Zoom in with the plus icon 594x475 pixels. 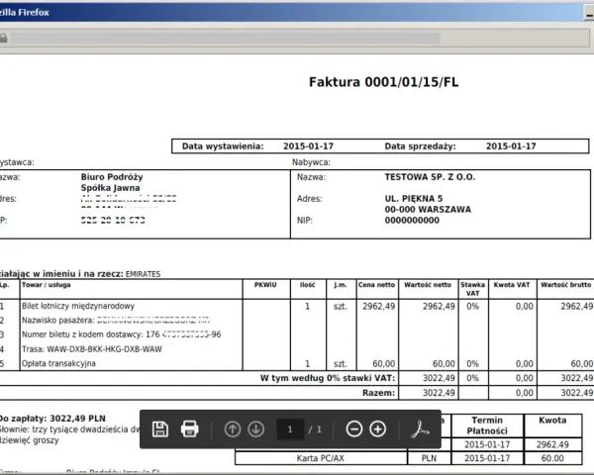(378, 429)
